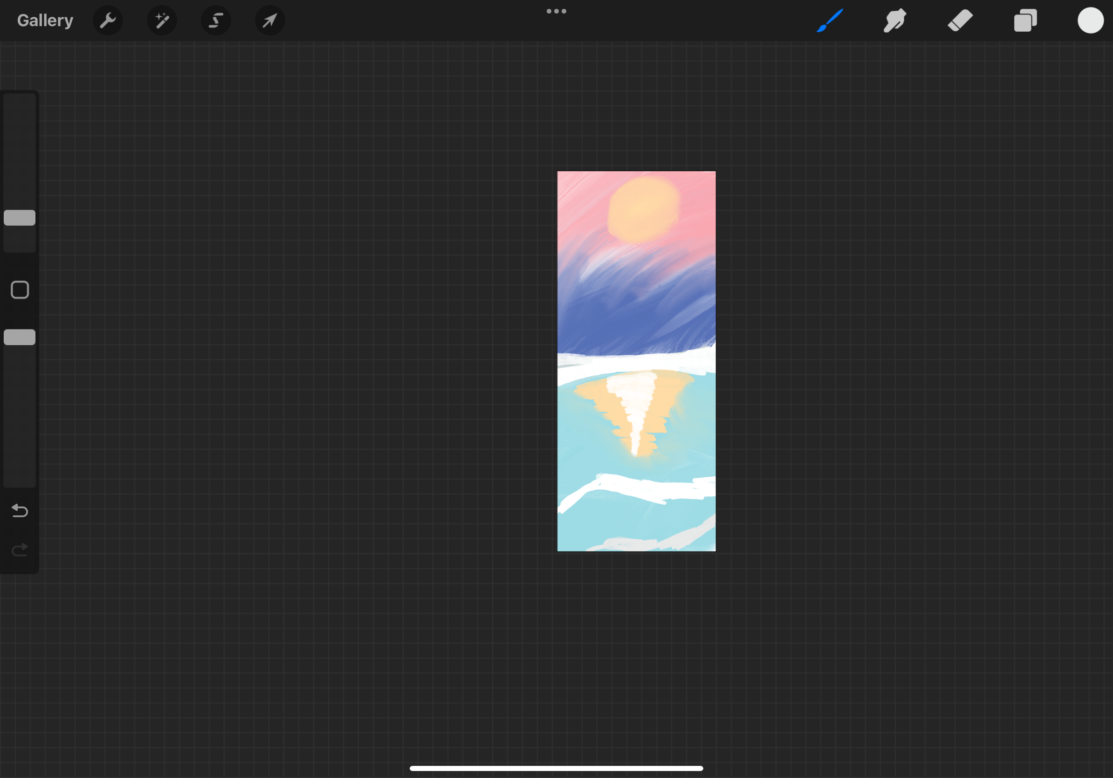Open the Actions menu with the wrench icon
Screen dimensions: 1113x778
click(x=108, y=21)
